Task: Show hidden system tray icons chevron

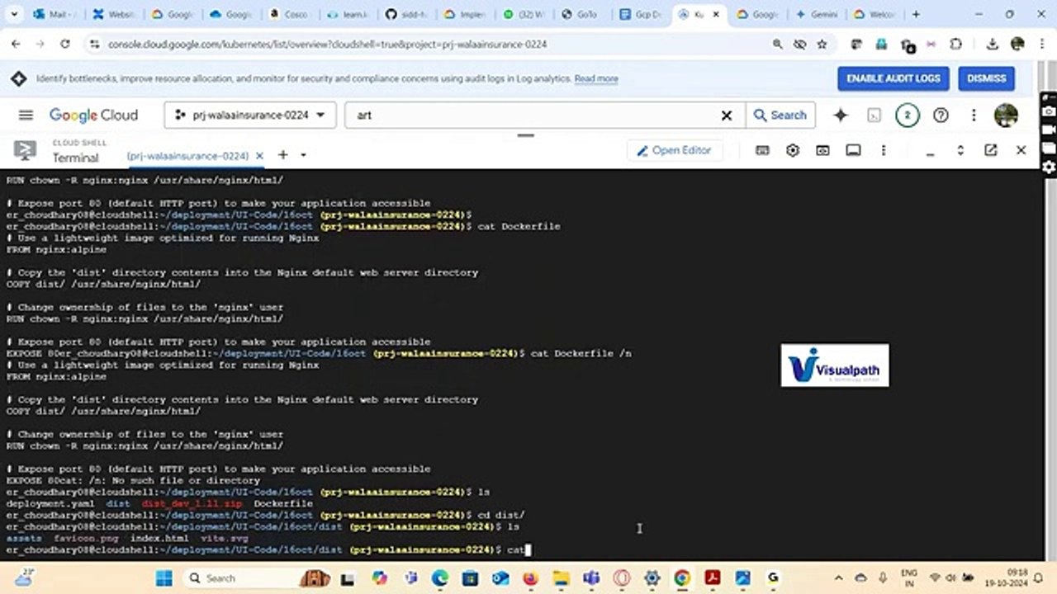Action: coord(838,577)
